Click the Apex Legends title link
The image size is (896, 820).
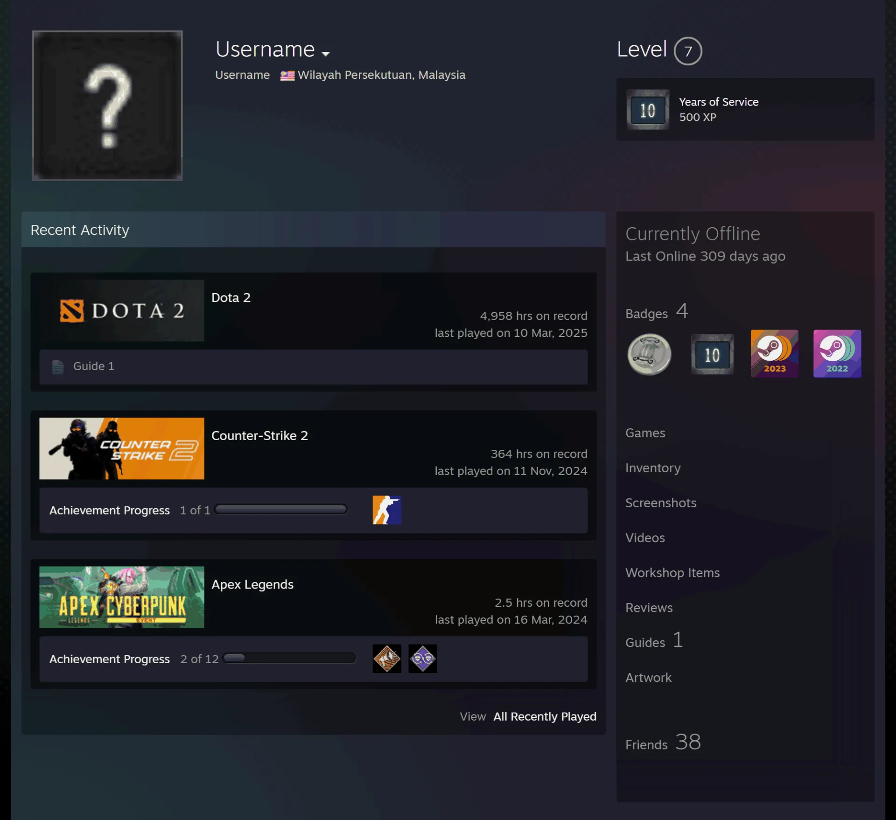(x=252, y=585)
